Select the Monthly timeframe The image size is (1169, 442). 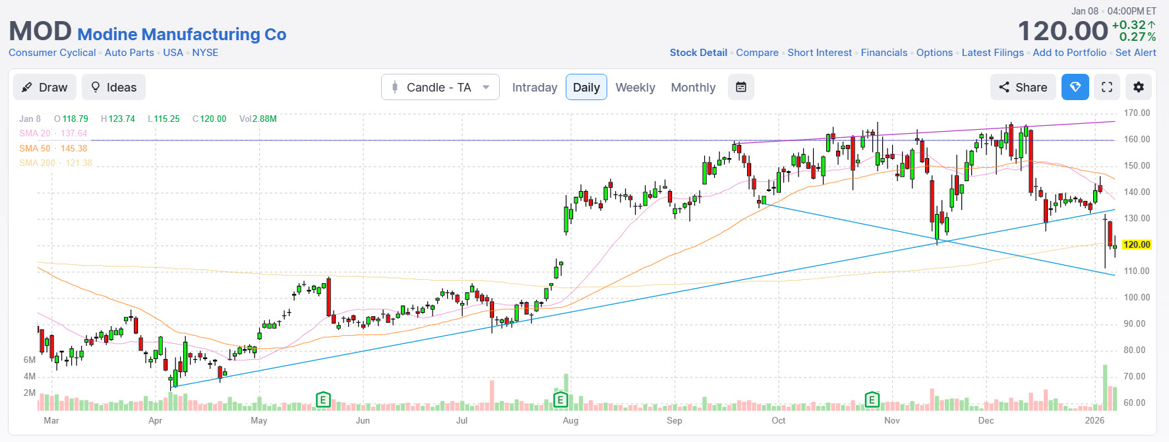[693, 88]
